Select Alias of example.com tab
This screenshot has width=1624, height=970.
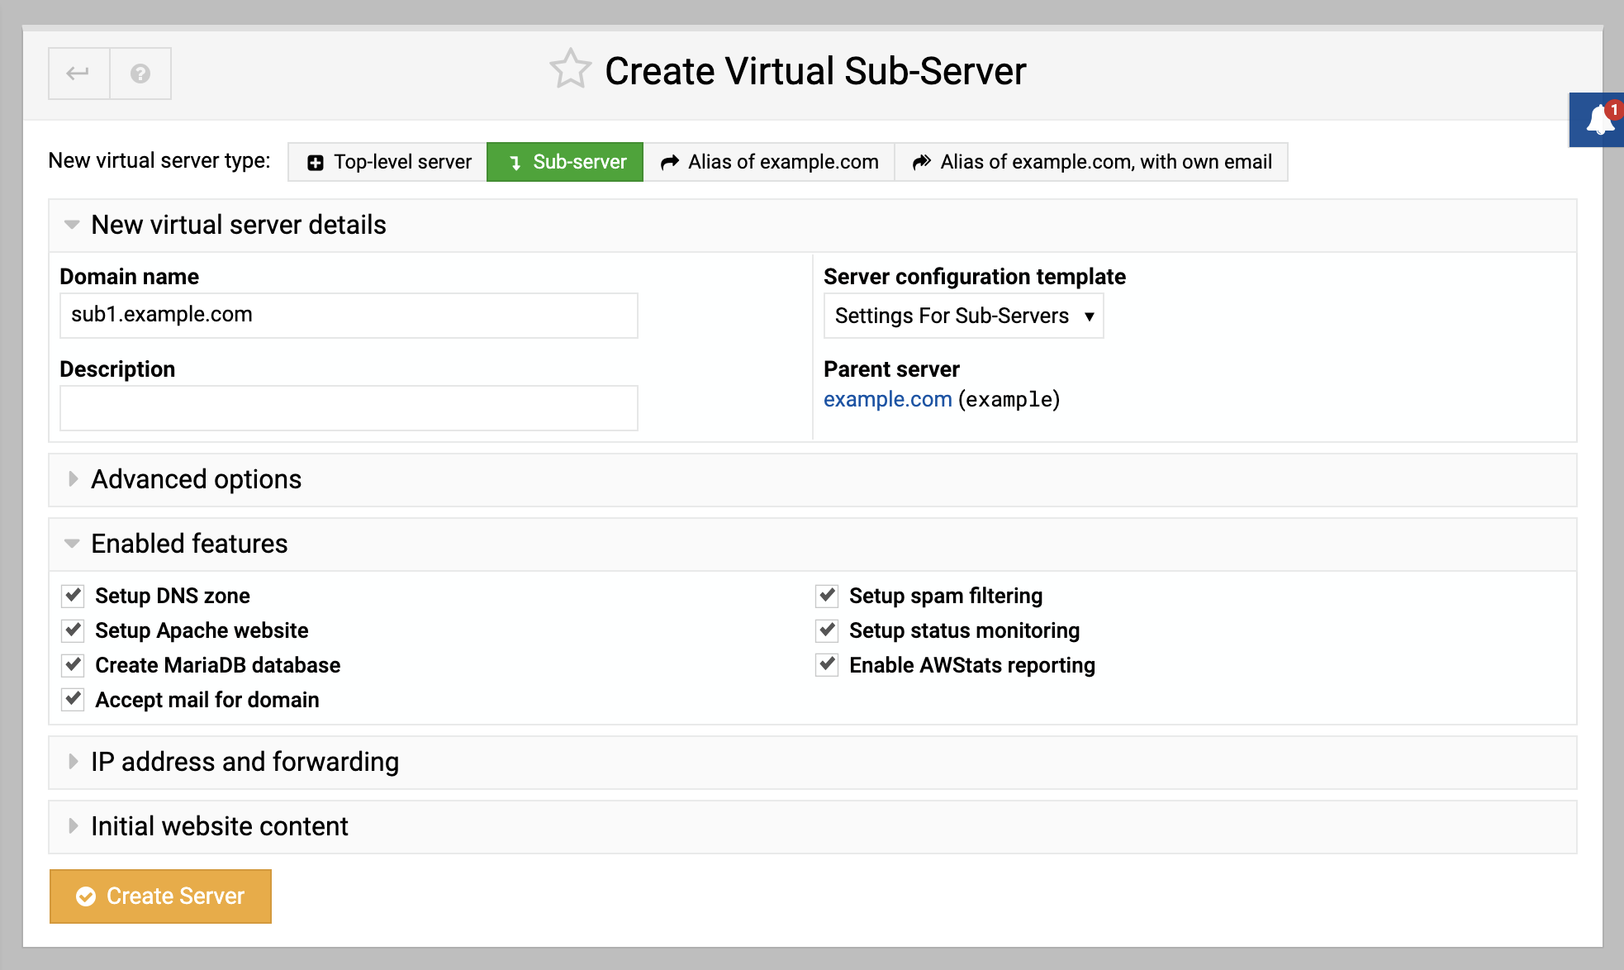769,162
